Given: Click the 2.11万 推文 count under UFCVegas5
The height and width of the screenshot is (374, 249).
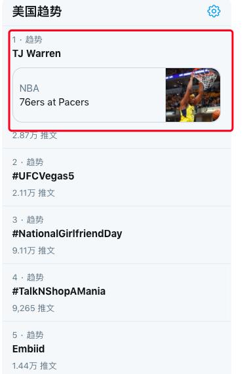Looking at the screenshot, I should coord(33,193).
